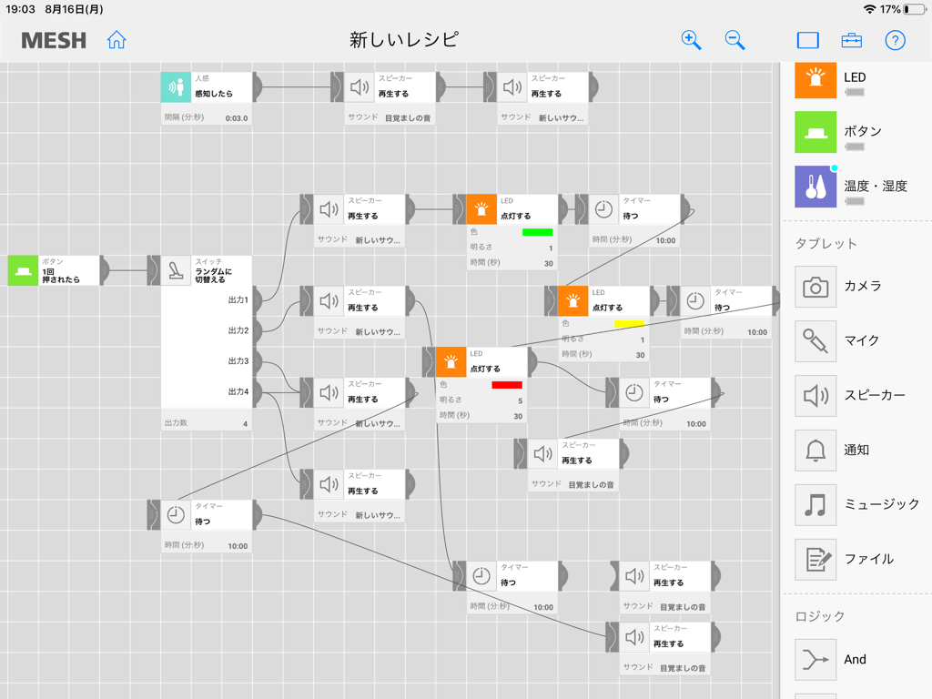Tap the 出力数 value 4 on the switch node
This screenshot has height=699, width=932.
[x=245, y=424]
